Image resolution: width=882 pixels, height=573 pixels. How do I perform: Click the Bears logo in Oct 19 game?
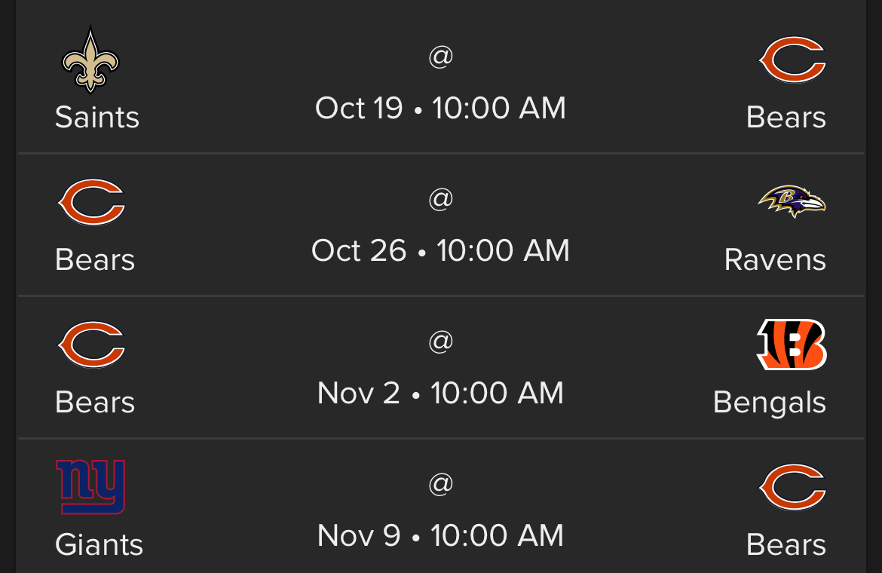pos(792,60)
